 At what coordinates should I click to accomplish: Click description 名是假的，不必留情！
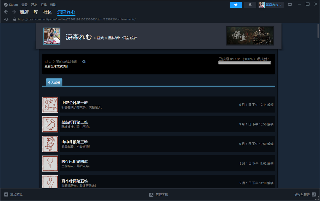(76, 146)
